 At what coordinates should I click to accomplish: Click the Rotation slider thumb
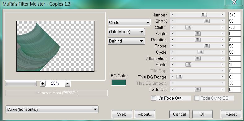[198, 40]
